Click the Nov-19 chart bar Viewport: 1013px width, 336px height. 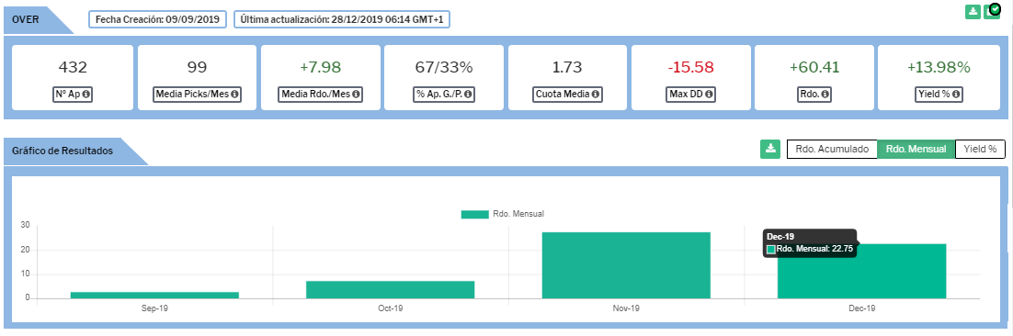pyautogui.click(x=626, y=265)
